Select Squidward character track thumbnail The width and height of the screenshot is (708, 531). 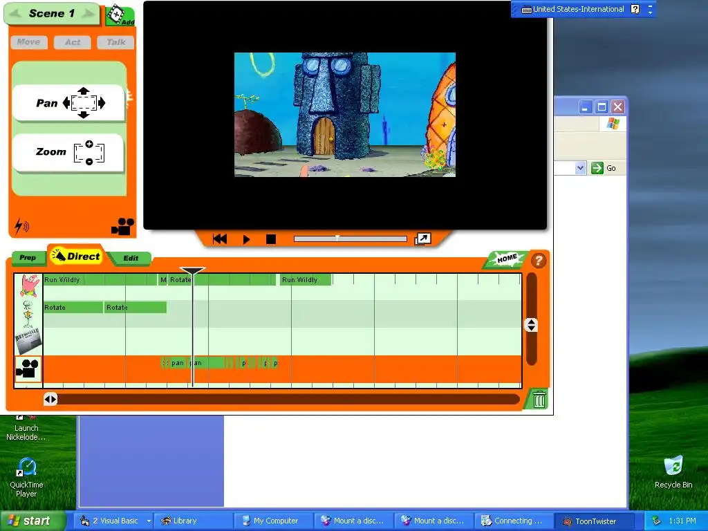click(28, 314)
